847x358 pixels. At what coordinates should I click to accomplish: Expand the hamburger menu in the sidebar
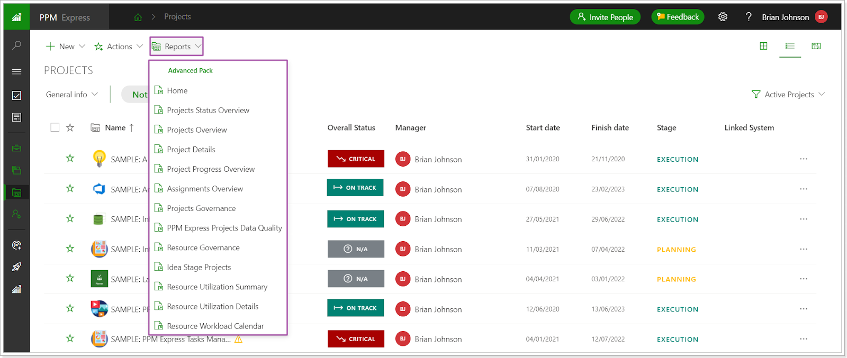16,71
